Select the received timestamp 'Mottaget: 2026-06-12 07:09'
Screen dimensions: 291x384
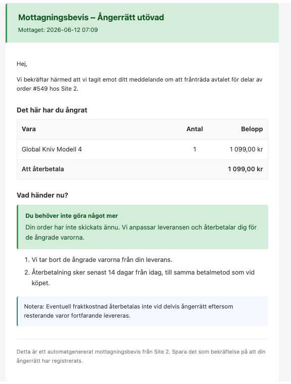[x=58, y=30]
